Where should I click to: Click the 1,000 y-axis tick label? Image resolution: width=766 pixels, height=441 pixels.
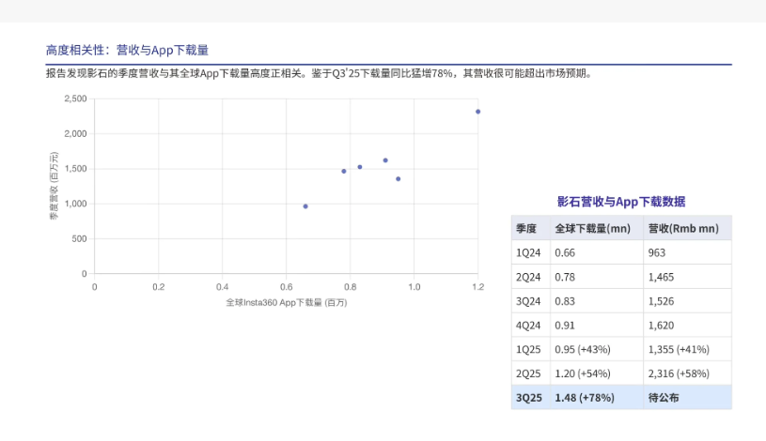[x=75, y=204]
